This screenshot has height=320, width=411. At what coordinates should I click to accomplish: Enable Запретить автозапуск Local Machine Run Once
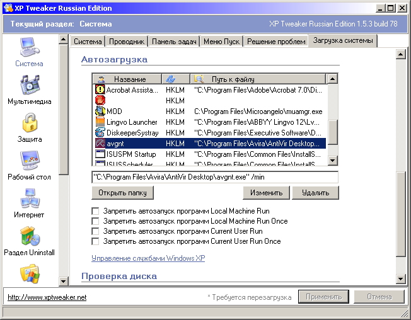[95, 221]
